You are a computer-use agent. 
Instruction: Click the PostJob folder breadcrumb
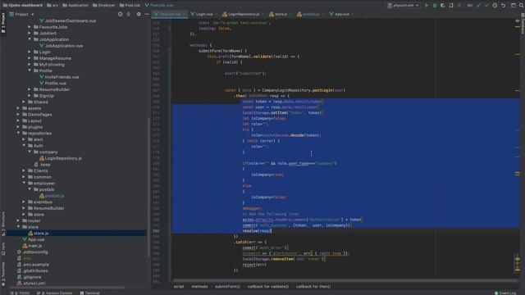point(130,6)
